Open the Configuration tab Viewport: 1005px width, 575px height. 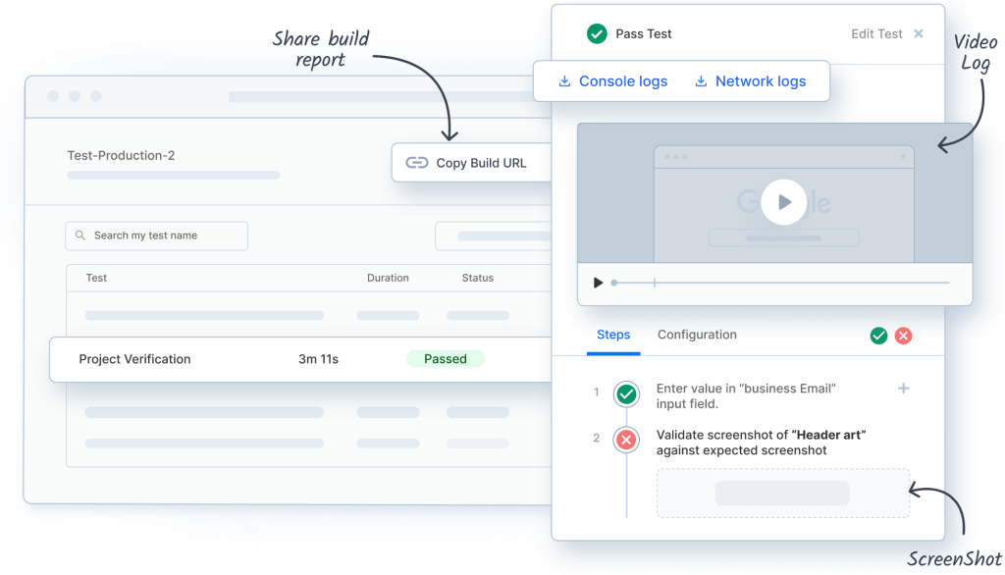pos(697,335)
